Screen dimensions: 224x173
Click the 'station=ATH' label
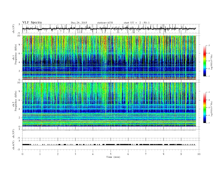coord(105,23)
